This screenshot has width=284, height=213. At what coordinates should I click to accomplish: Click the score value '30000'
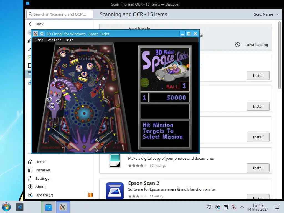point(176,98)
